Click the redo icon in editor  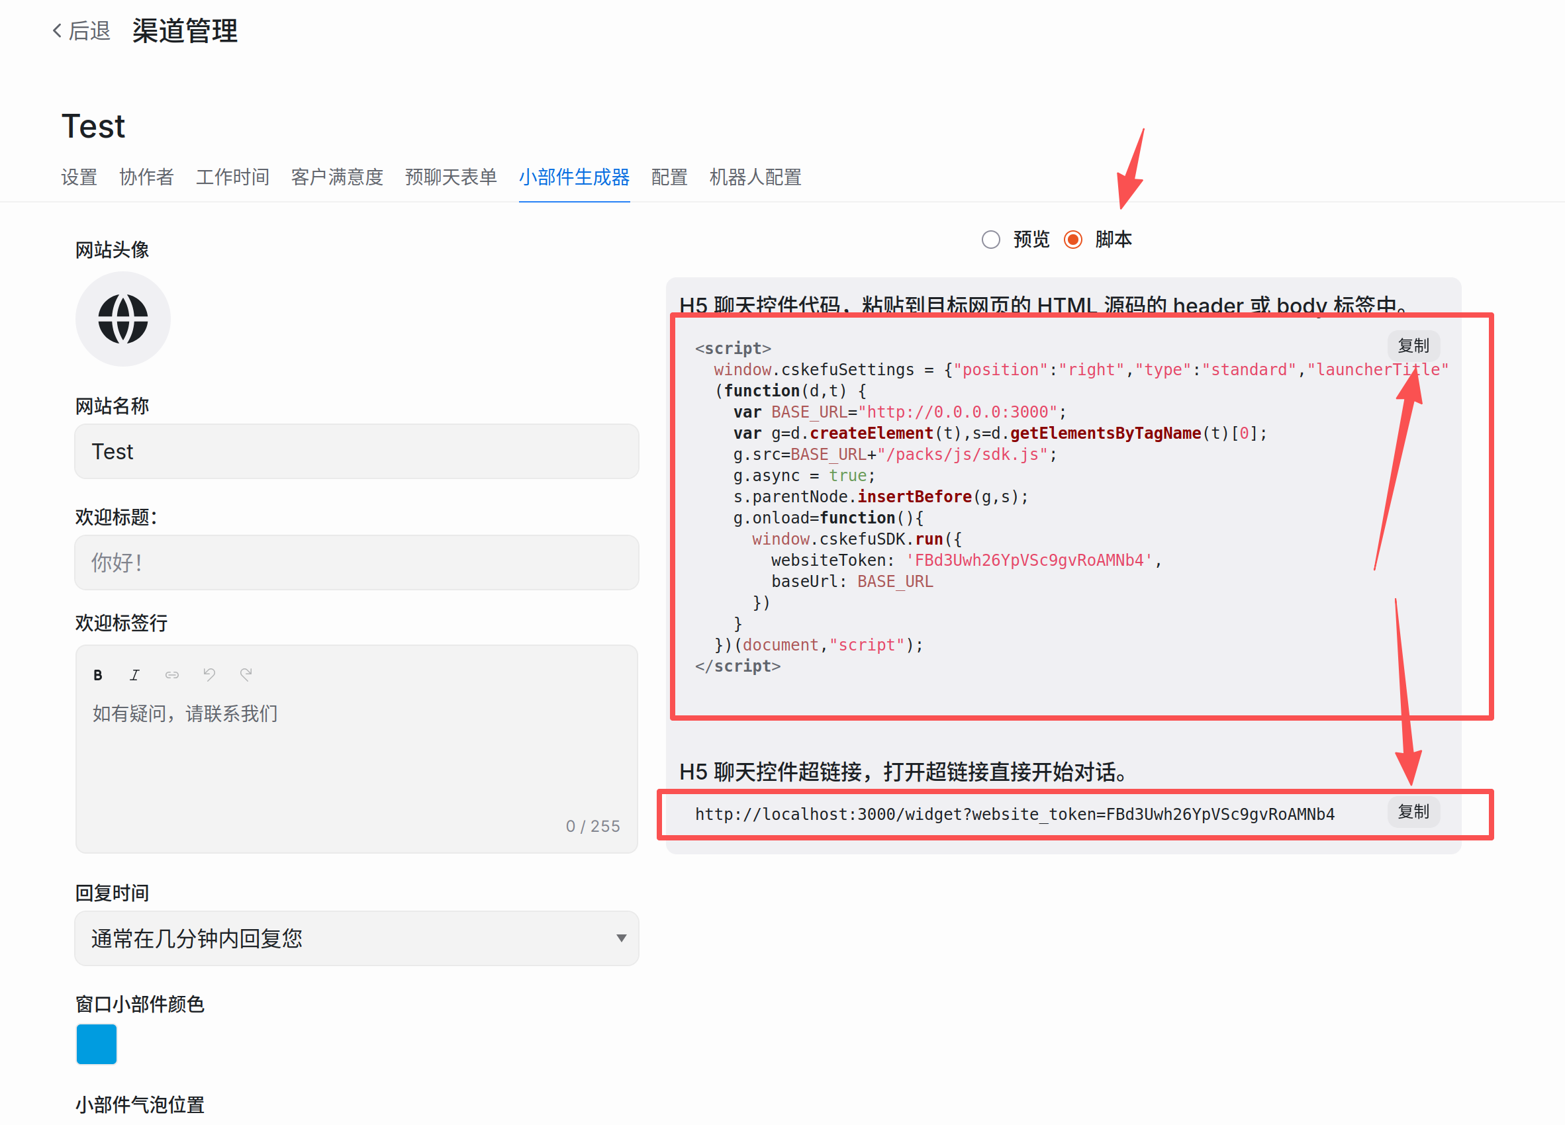click(246, 674)
